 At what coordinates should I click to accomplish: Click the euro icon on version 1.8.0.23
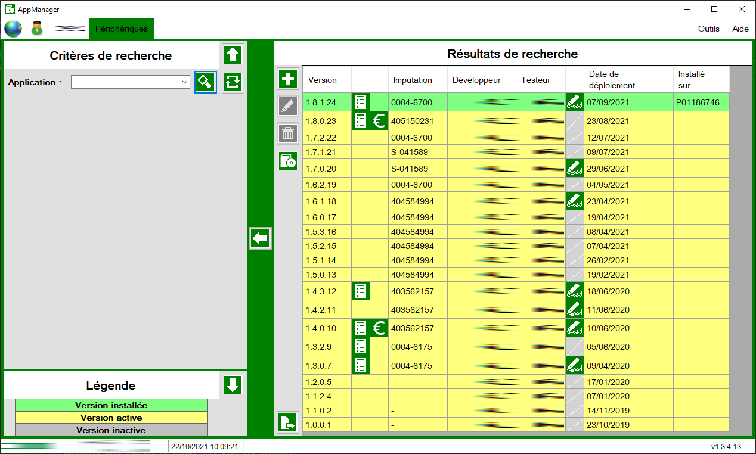click(379, 121)
